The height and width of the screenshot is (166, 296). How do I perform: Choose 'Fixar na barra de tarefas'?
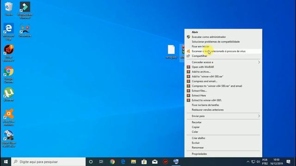223,105
